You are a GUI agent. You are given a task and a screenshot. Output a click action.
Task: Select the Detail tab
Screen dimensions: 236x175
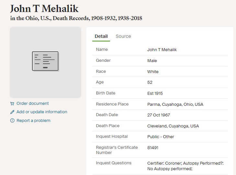pos(101,36)
